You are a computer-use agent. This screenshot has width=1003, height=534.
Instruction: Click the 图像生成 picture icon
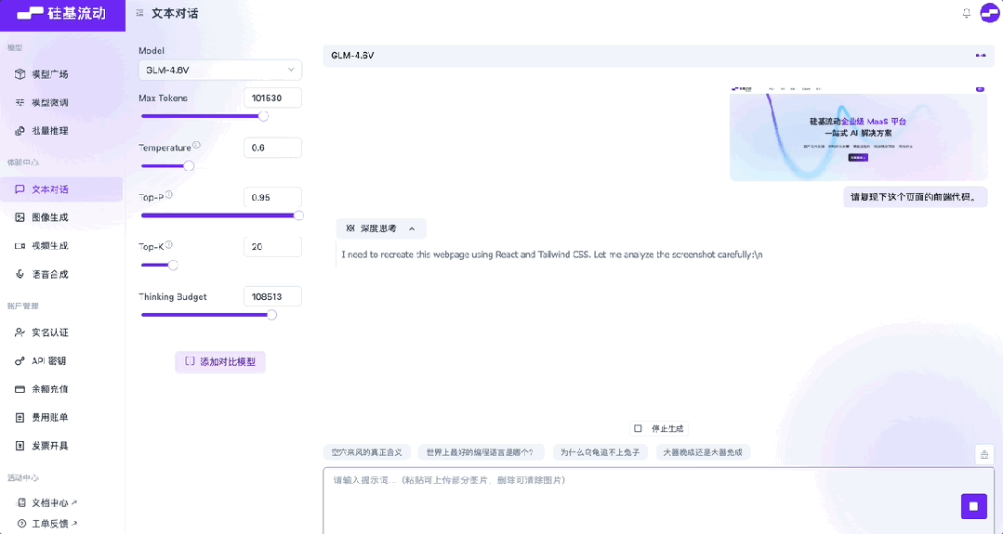20,218
